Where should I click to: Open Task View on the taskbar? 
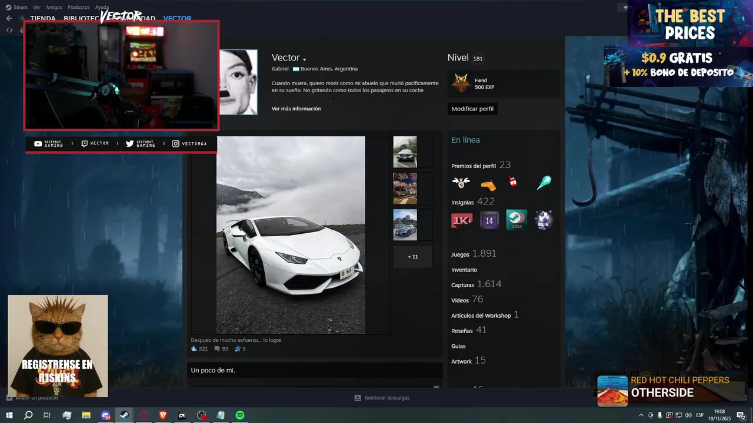click(47, 415)
